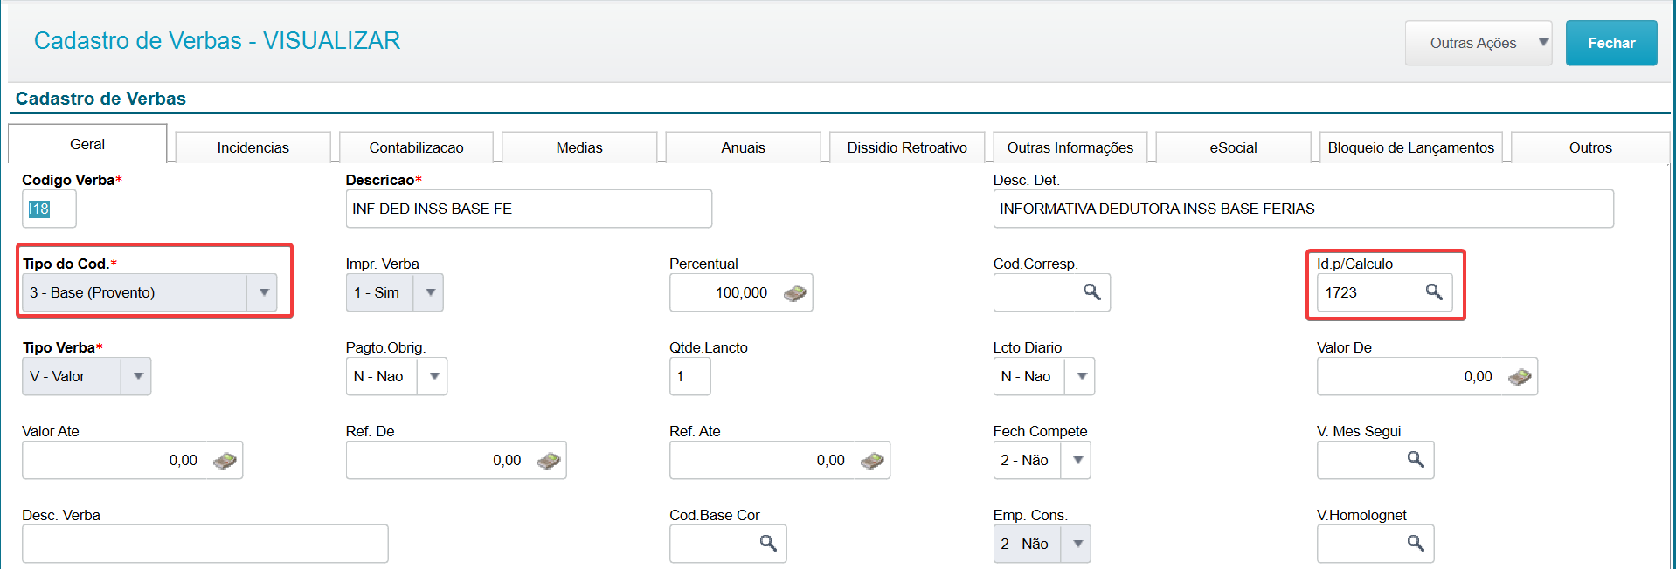This screenshot has width=1676, height=569.
Task: Expand the Fech Compete dropdown
Action: (x=1076, y=460)
